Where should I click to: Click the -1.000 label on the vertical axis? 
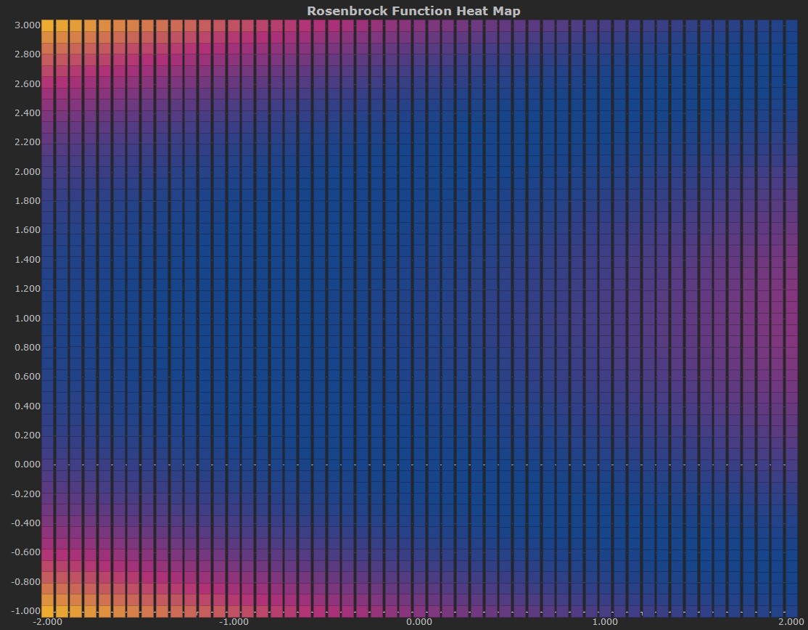26,611
